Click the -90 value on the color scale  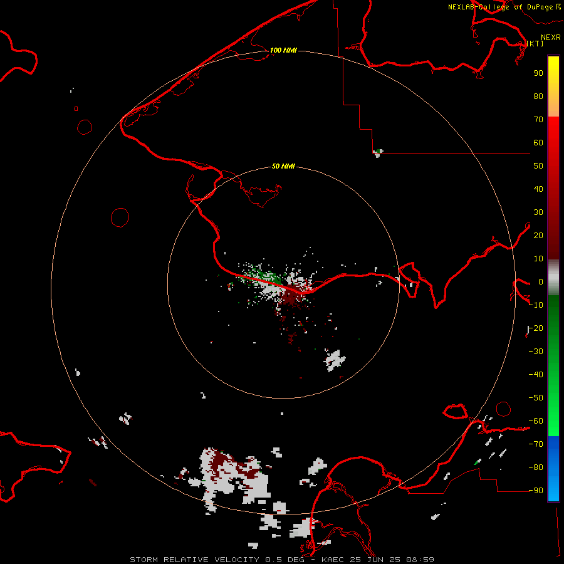click(x=536, y=491)
